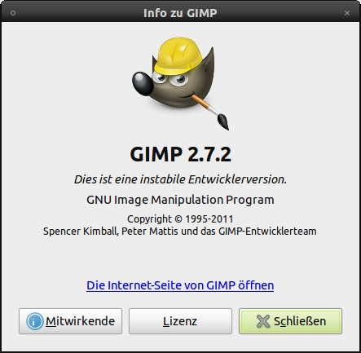Click the GNU Image Manipulation Program label
The image size is (361, 353).
point(180,200)
